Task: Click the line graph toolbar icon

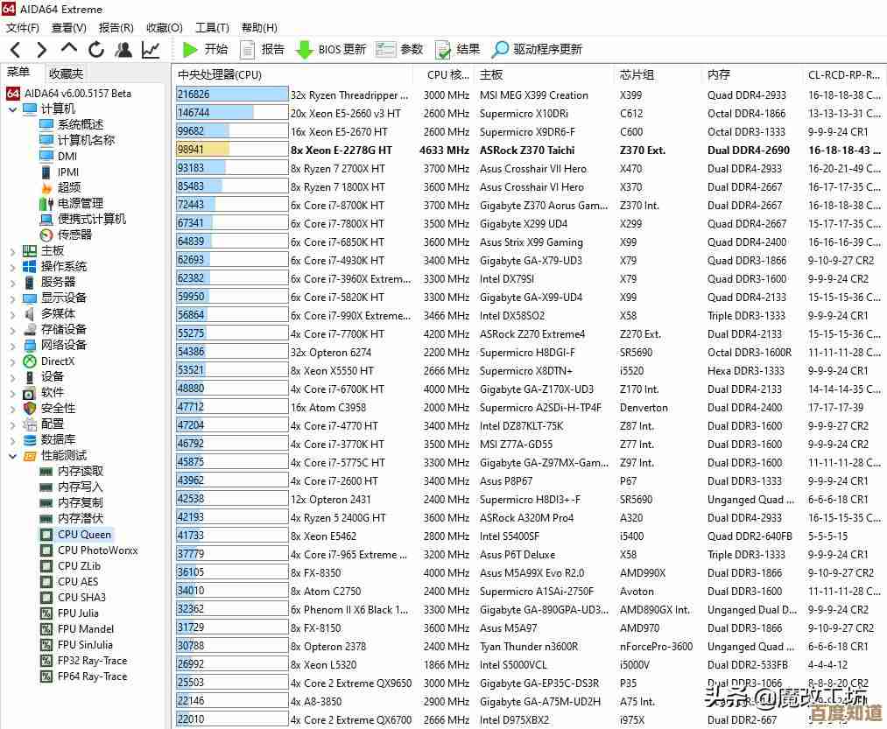Action: point(151,50)
